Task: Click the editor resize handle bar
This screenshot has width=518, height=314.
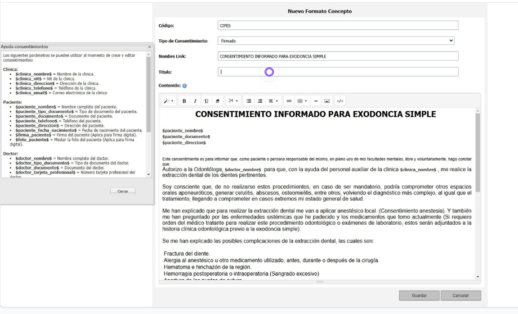Action: coord(320,282)
